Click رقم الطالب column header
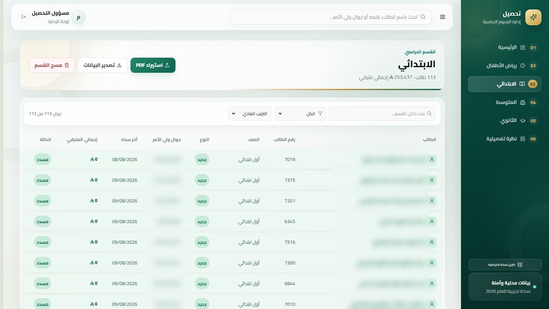The image size is (549, 309). [x=284, y=139]
